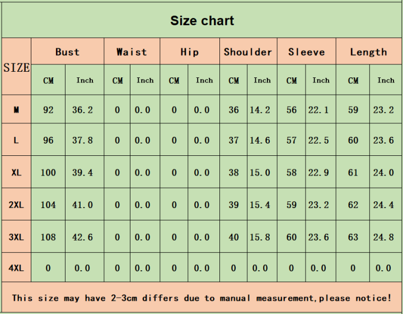The height and width of the screenshot is (314, 403).
Task: Click length inch value '24.8'
Action: click(383, 237)
